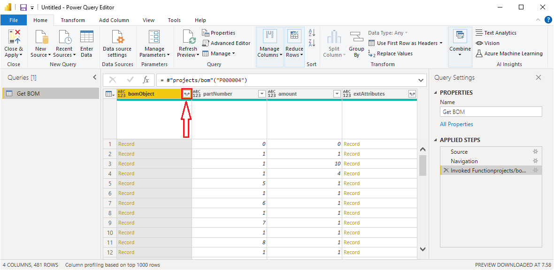Screen dimensions: 554x270
Task: Collapse the Queries pane
Action: click(94, 78)
